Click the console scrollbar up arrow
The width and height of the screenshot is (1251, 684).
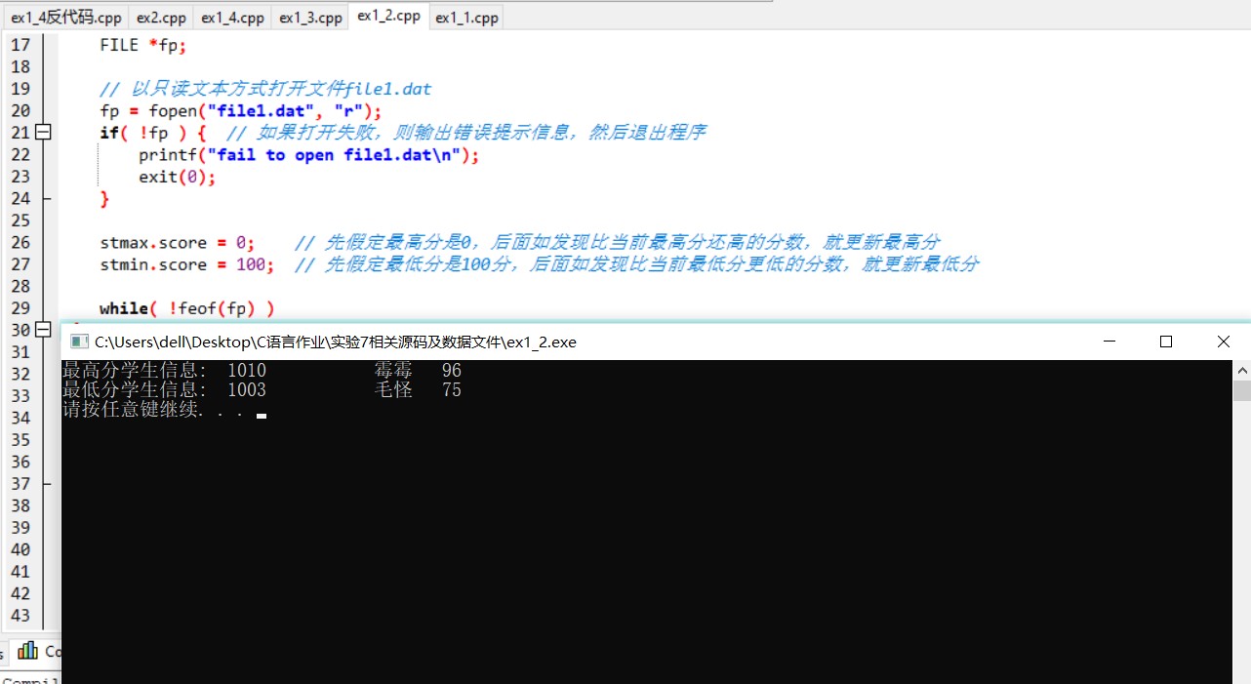click(1241, 370)
